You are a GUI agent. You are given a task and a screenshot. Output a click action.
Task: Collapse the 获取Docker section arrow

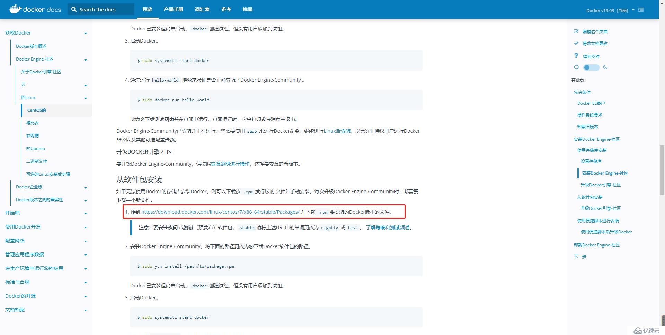coord(86,34)
